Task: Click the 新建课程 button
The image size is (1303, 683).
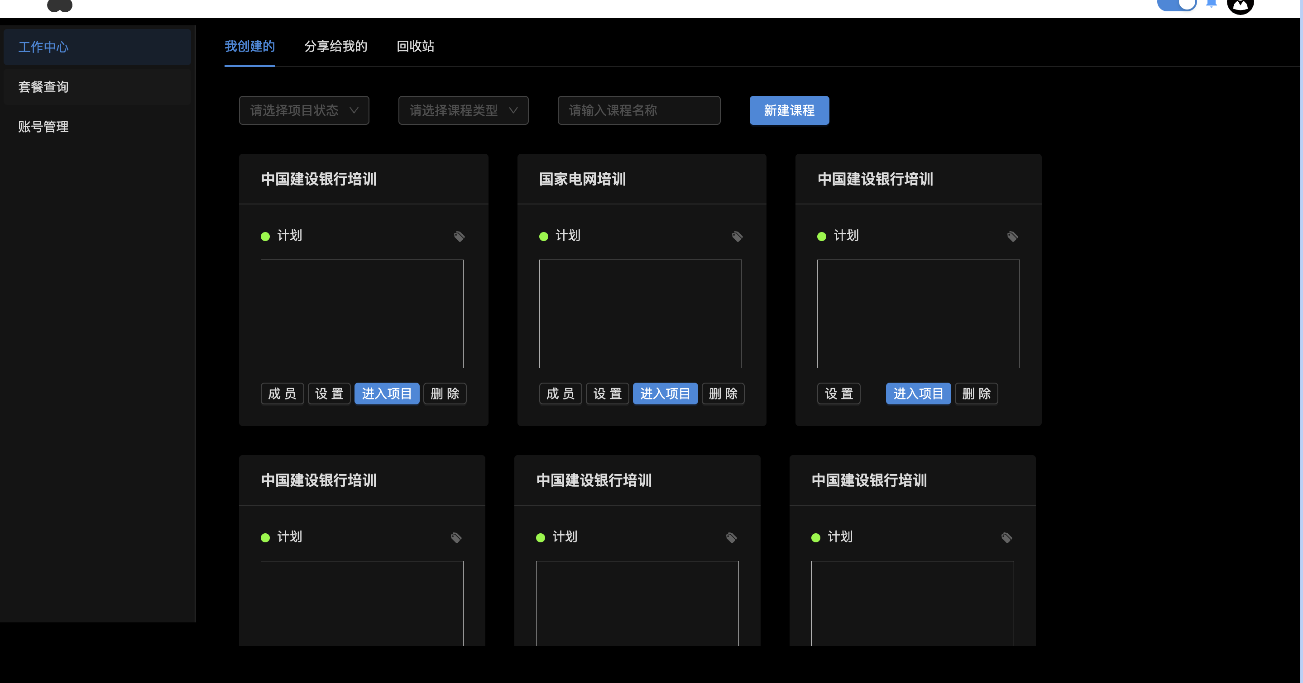Action: point(789,110)
